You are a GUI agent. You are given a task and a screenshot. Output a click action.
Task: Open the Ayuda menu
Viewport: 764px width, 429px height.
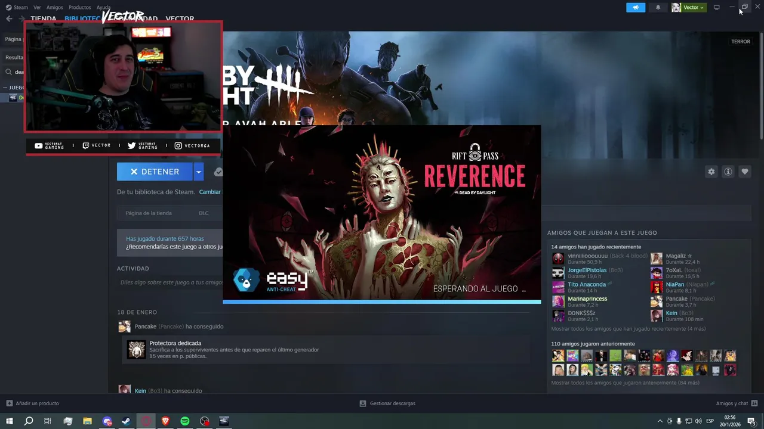tap(104, 7)
